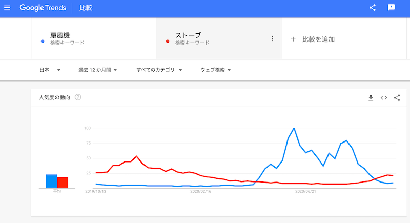410x223 pixels.
Task: Open the 過去 12 か月間 time range dropdown
Action: [98, 70]
